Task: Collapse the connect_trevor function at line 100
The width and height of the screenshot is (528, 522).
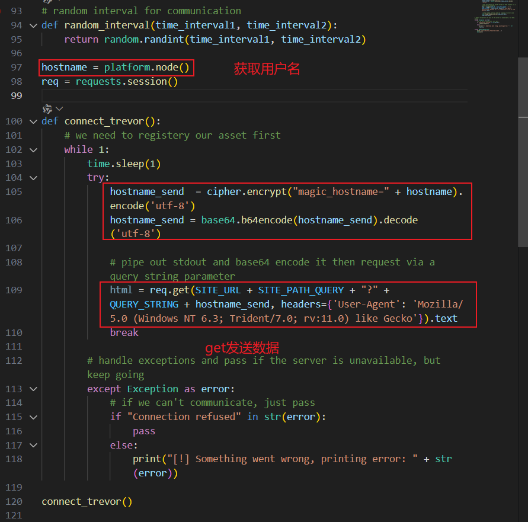Action: pos(33,121)
